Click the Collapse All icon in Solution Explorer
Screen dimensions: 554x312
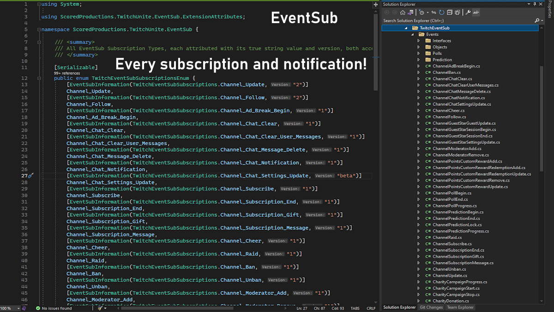pos(450,12)
